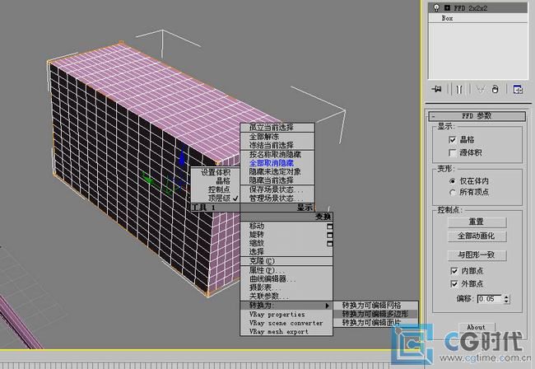Open Scale settings box icon
Viewport: 535px width, 369px height.
click(x=329, y=244)
